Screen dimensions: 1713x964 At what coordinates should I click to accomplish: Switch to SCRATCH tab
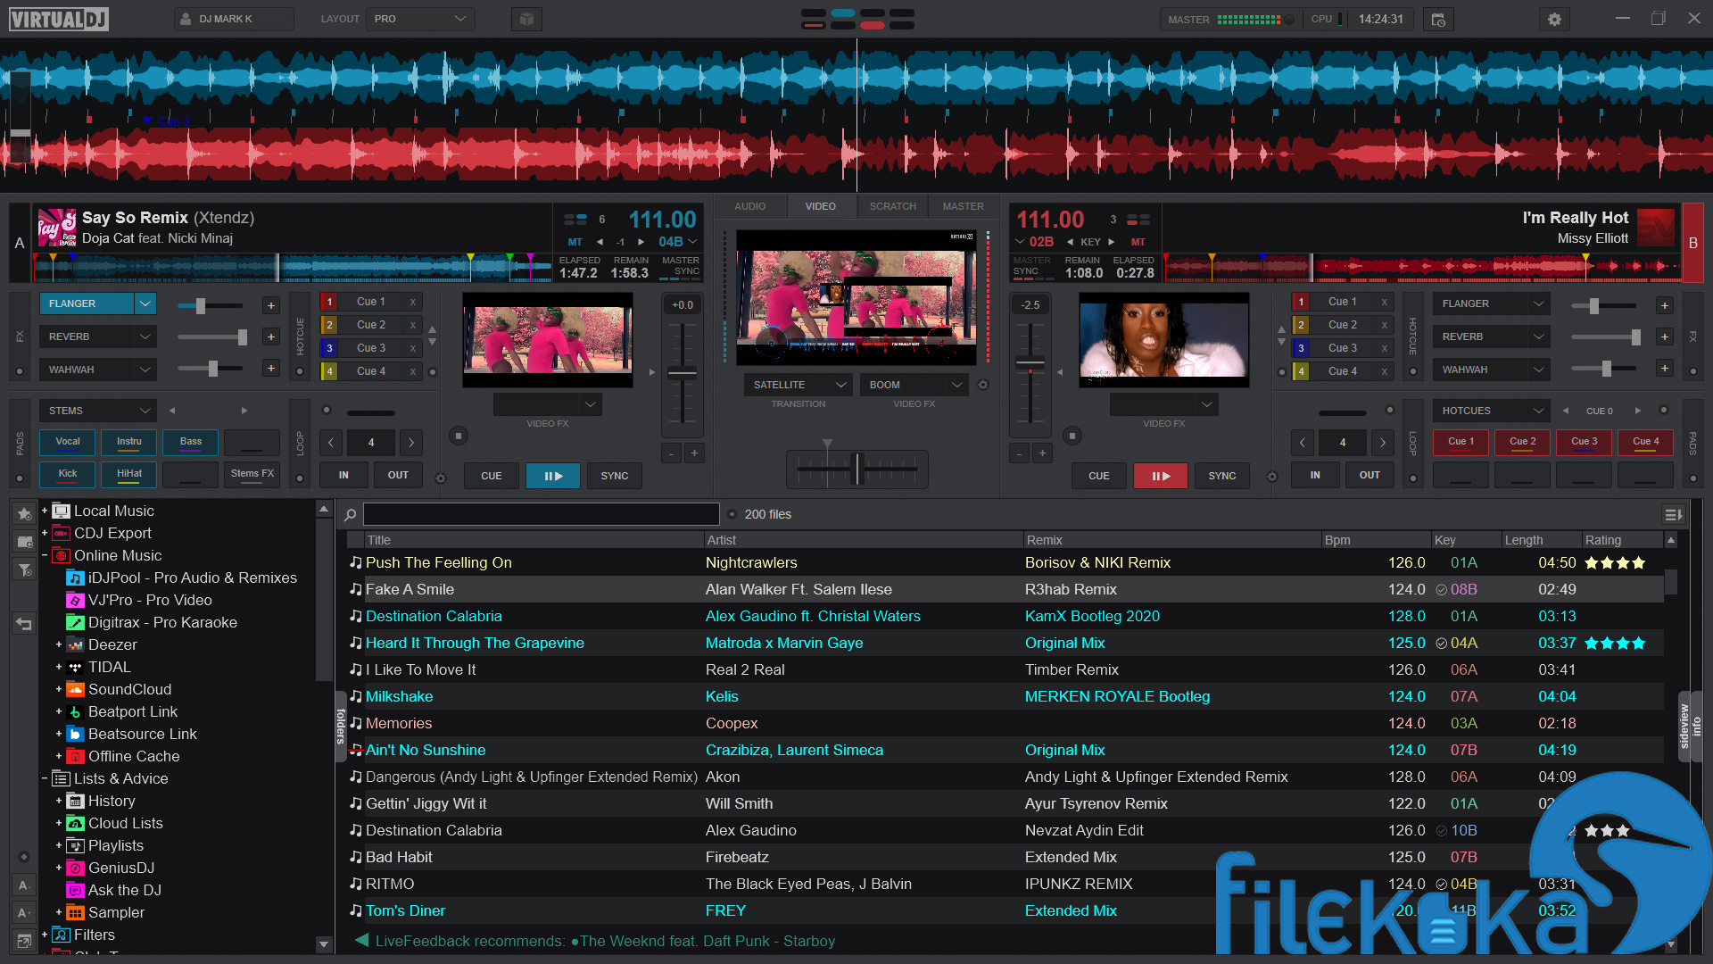893,206
